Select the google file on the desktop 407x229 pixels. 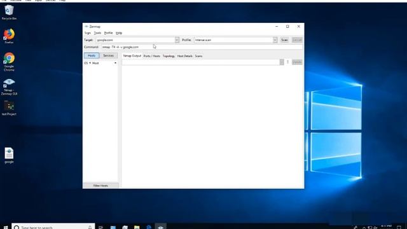pyautogui.click(x=9, y=155)
